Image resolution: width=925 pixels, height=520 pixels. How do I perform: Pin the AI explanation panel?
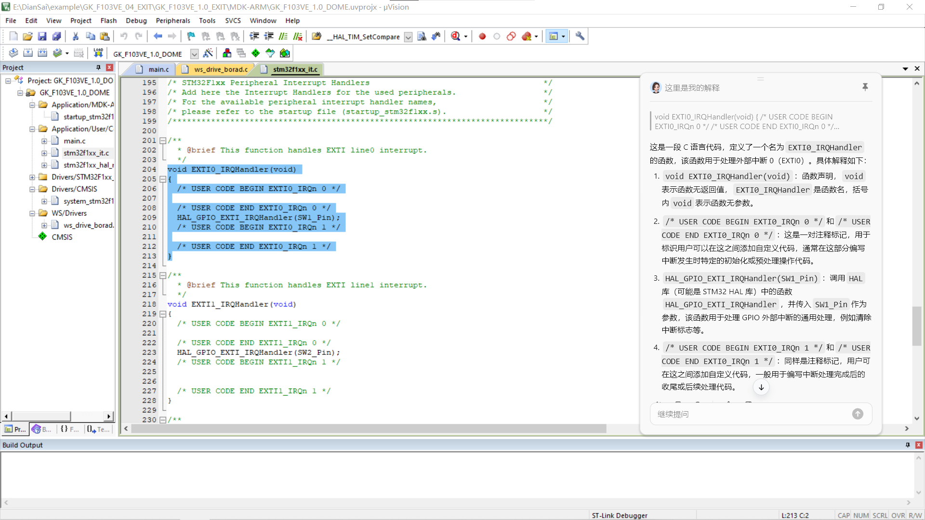(865, 87)
